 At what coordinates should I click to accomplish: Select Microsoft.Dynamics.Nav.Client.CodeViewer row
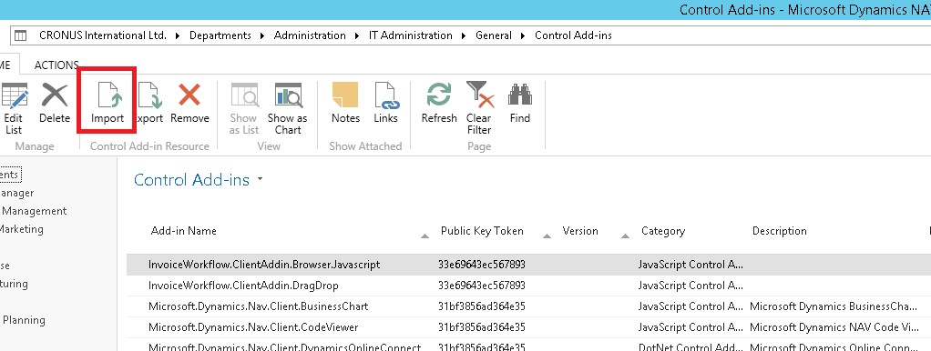pos(528,327)
